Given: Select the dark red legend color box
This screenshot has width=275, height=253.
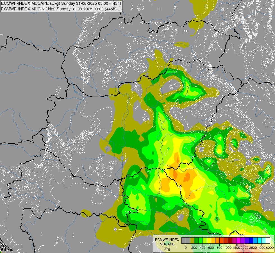Looking at the screenshot, I should pos(230,241).
